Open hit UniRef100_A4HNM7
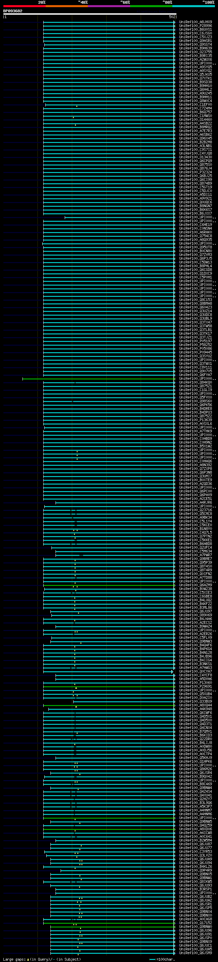The image size is (218, 962). click(196, 810)
